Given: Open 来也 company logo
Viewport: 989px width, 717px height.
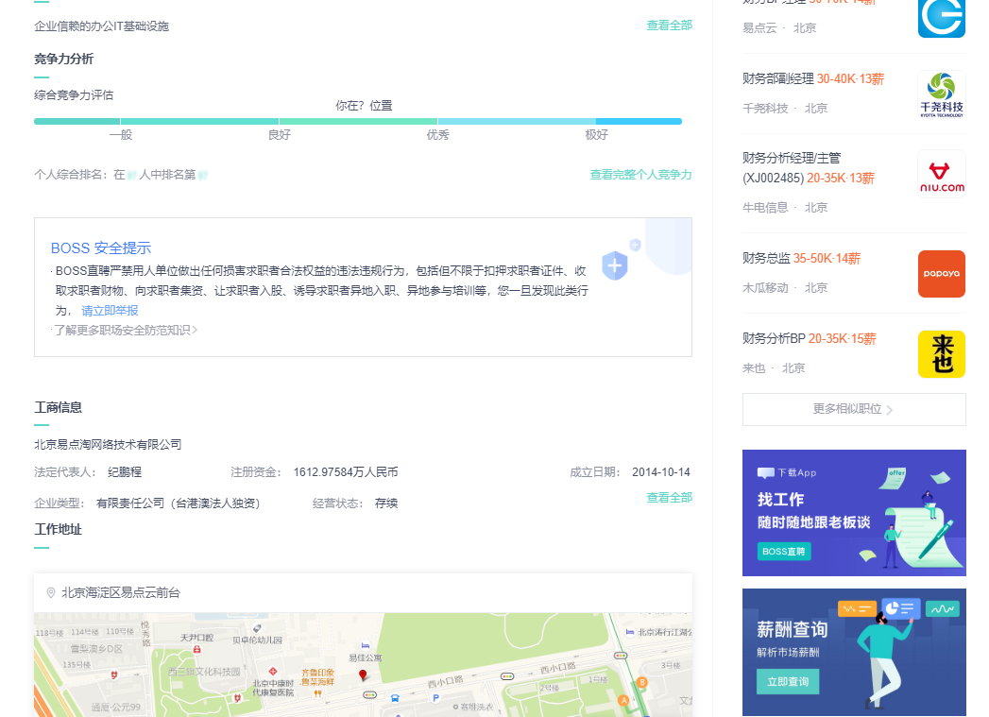Looking at the screenshot, I should (941, 354).
